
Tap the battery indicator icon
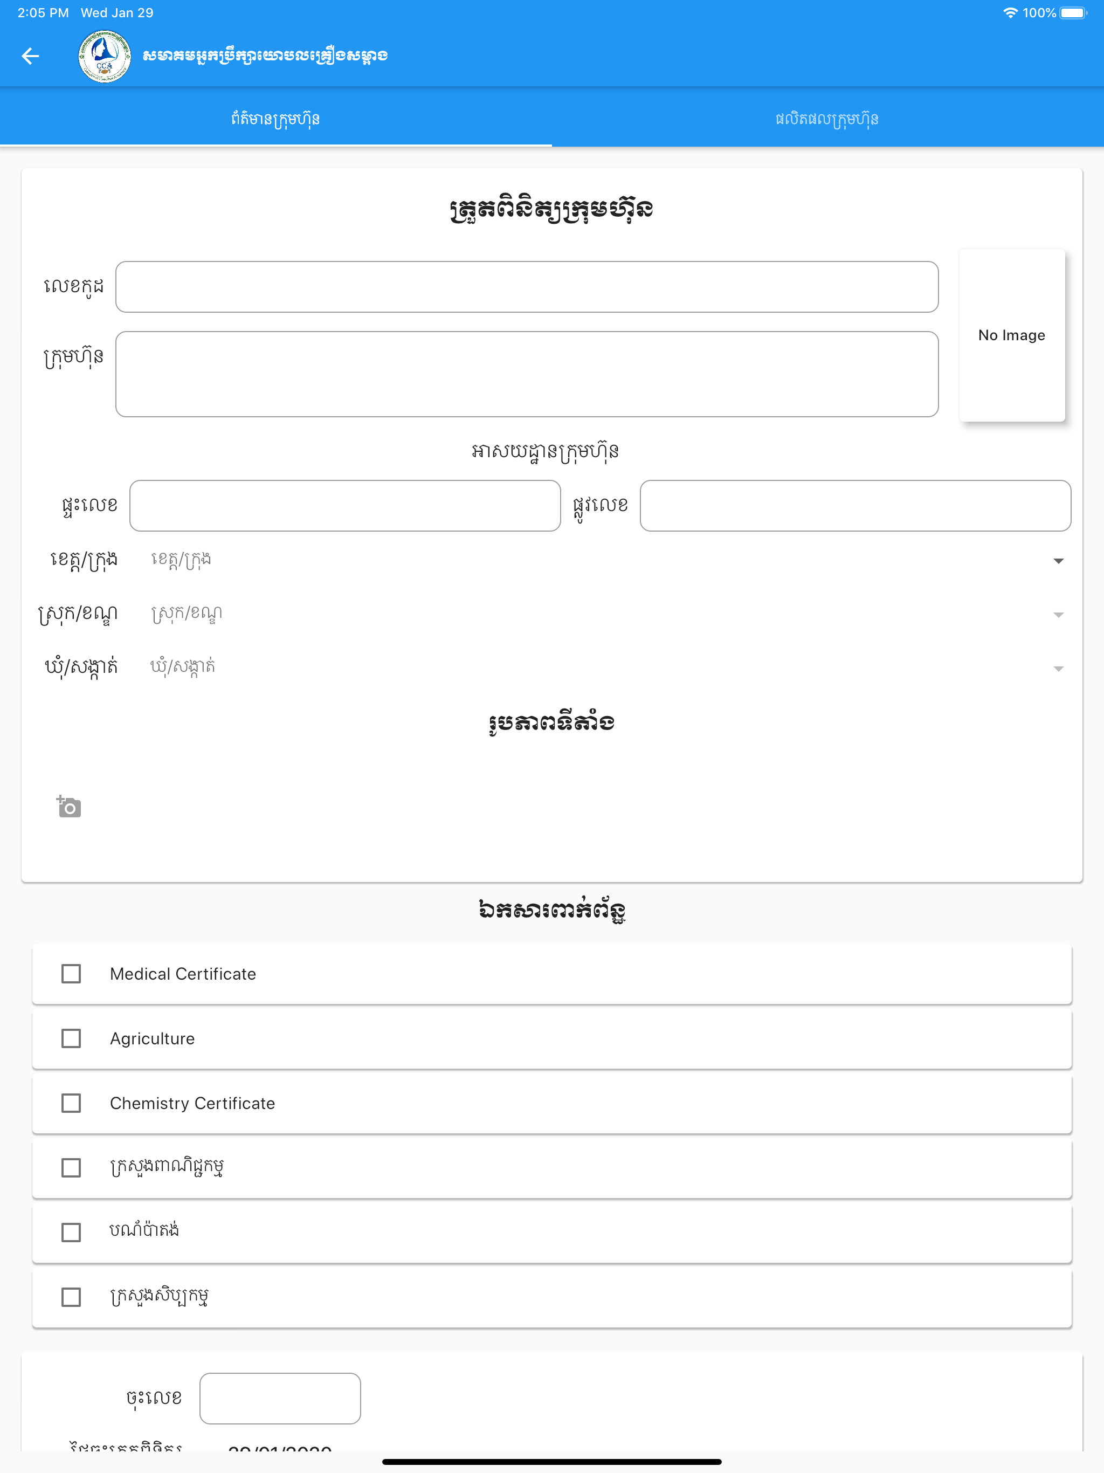coord(1073,12)
